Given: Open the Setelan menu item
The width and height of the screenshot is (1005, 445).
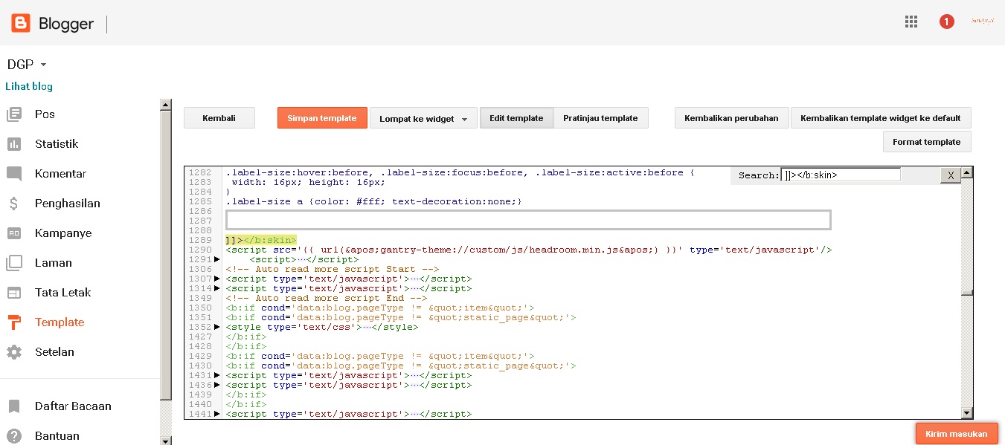Looking at the screenshot, I should (54, 352).
